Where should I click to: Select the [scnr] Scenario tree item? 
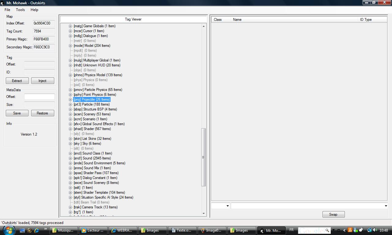pos(90,119)
